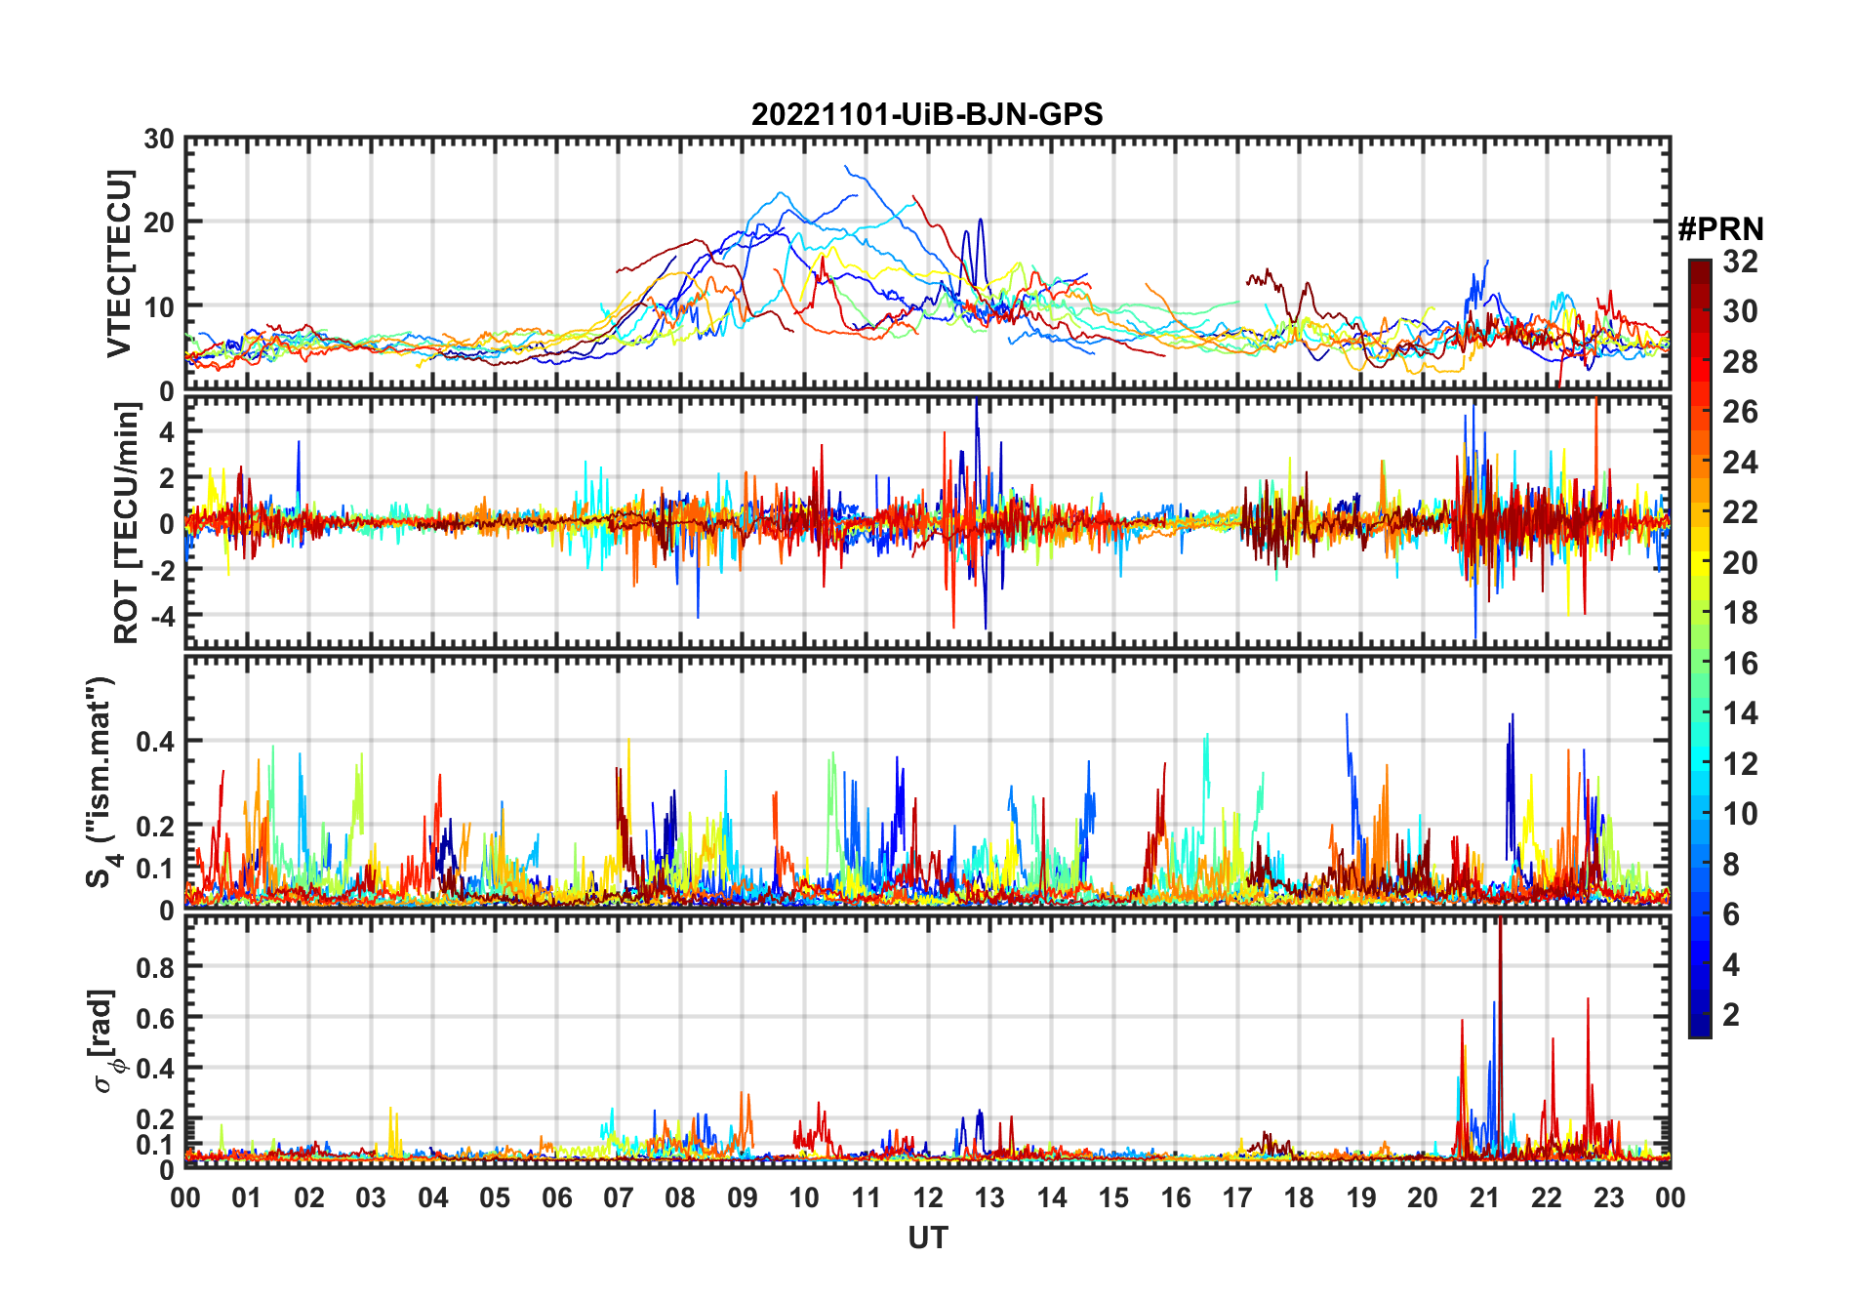Click ROT y-axis tick label -4

(x=162, y=617)
